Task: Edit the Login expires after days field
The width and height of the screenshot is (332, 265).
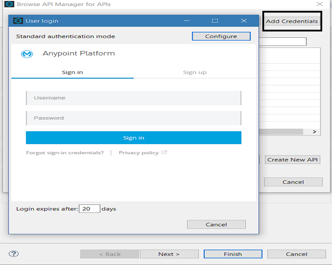Action: click(x=89, y=209)
